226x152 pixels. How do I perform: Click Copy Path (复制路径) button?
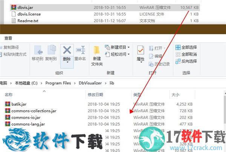tap(9, 47)
